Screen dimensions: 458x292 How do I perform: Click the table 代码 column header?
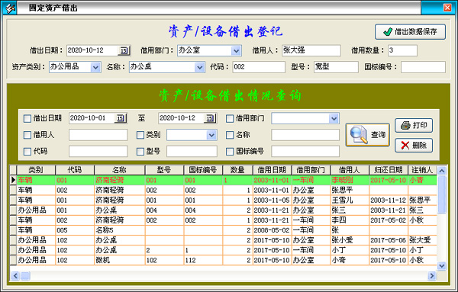[75, 170]
